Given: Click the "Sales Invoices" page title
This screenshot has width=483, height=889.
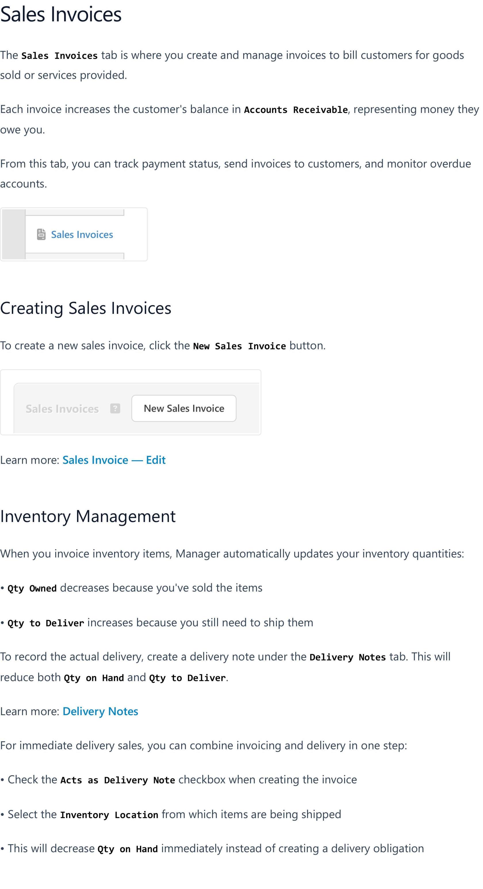Looking at the screenshot, I should pyautogui.click(x=61, y=14).
